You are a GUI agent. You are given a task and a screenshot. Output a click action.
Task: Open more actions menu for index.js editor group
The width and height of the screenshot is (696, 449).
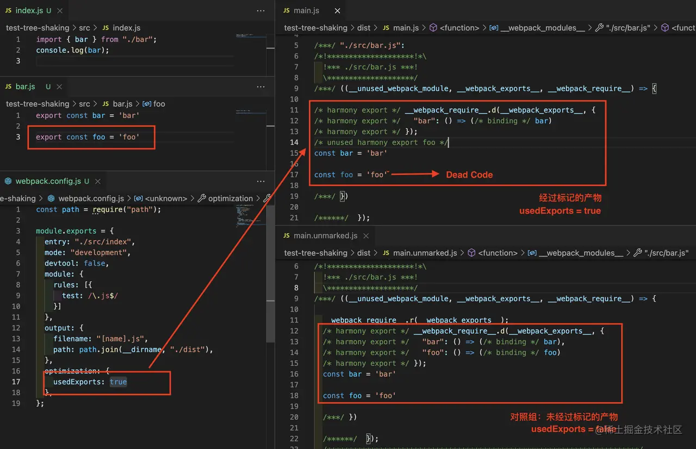[x=261, y=11]
